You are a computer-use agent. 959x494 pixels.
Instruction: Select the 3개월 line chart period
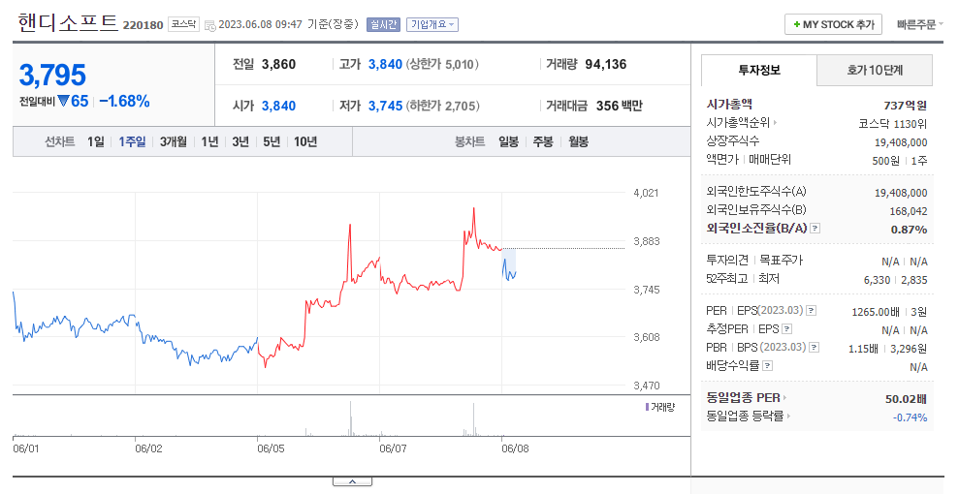[174, 141]
